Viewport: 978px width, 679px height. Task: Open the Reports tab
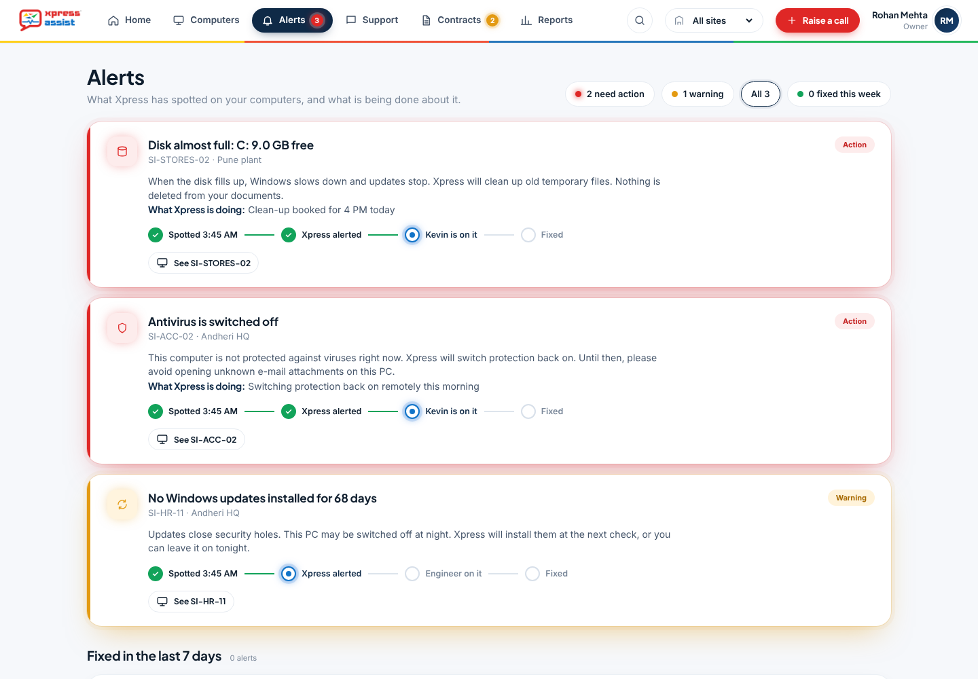tap(547, 20)
